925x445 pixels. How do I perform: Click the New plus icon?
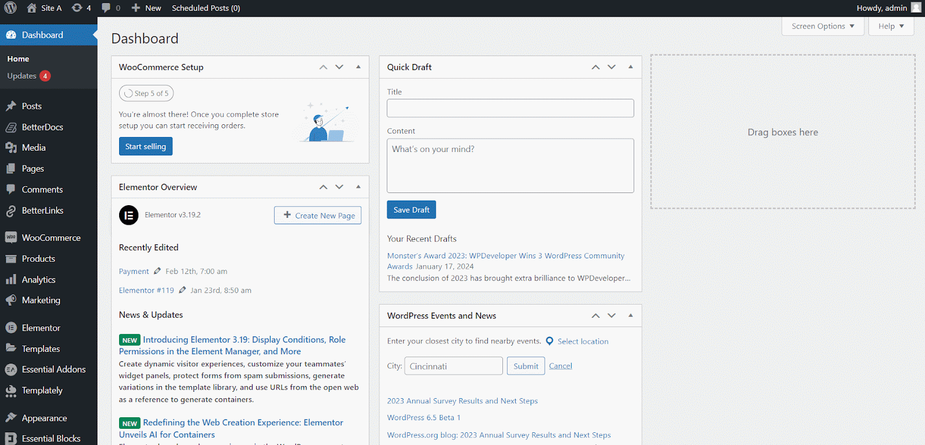coord(136,8)
